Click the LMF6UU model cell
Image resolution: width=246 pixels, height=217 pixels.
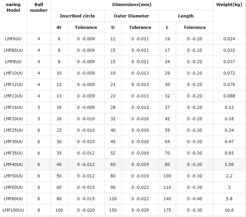(x=13, y=39)
